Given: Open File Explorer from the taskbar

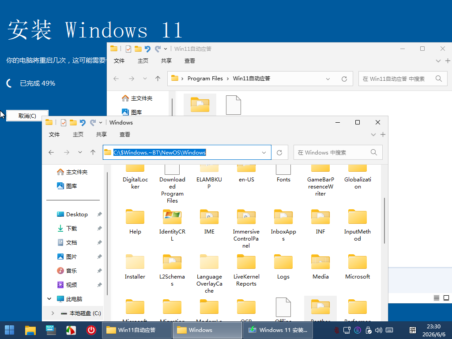Looking at the screenshot, I should pos(30,330).
